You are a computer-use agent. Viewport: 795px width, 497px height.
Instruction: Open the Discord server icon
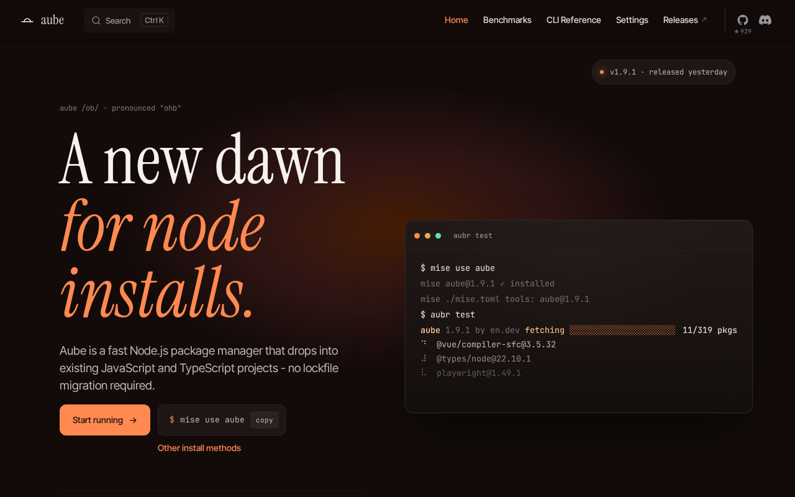pos(765,20)
